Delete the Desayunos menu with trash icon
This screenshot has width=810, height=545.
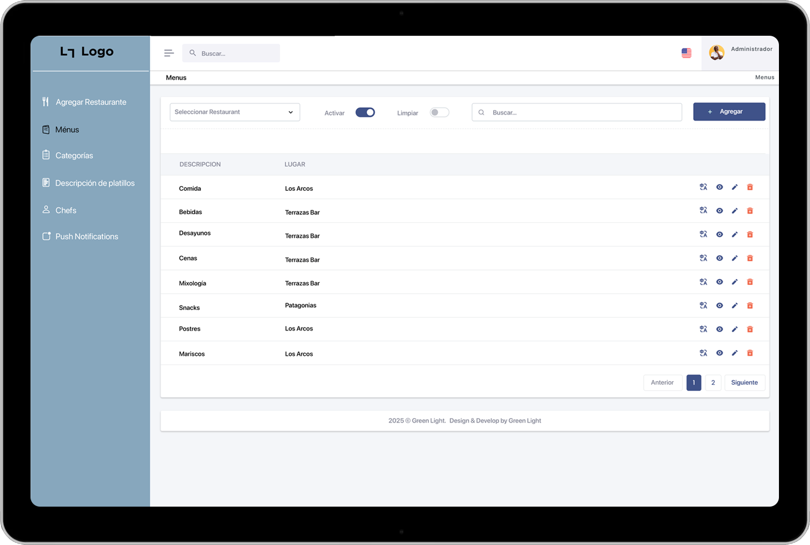[750, 234]
